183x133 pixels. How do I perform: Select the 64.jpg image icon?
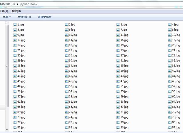(x=170, y=102)
